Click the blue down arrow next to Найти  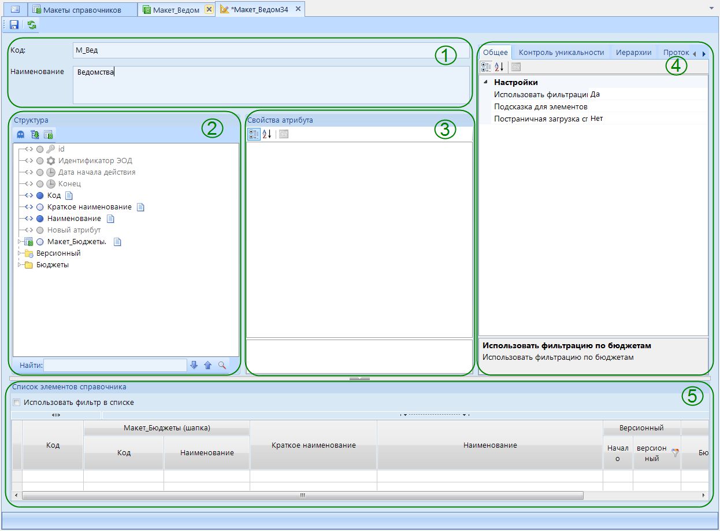tap(194, 365)
